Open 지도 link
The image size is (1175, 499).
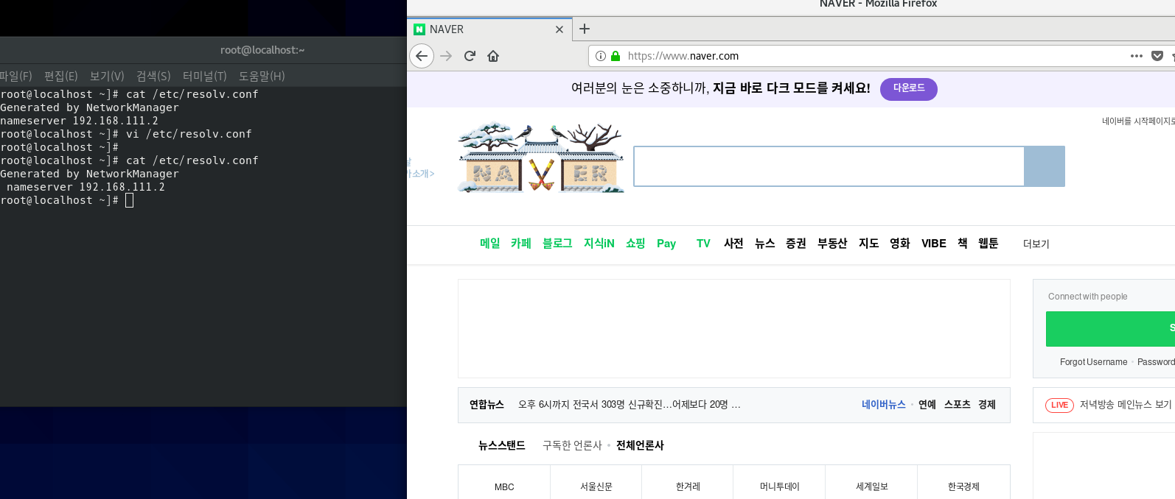(869, 244)
